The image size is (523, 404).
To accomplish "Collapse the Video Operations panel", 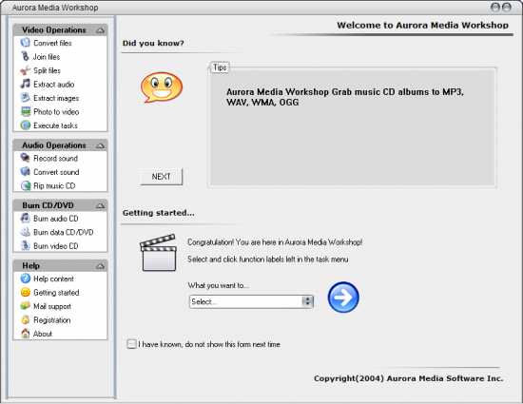I will [100, 30].
